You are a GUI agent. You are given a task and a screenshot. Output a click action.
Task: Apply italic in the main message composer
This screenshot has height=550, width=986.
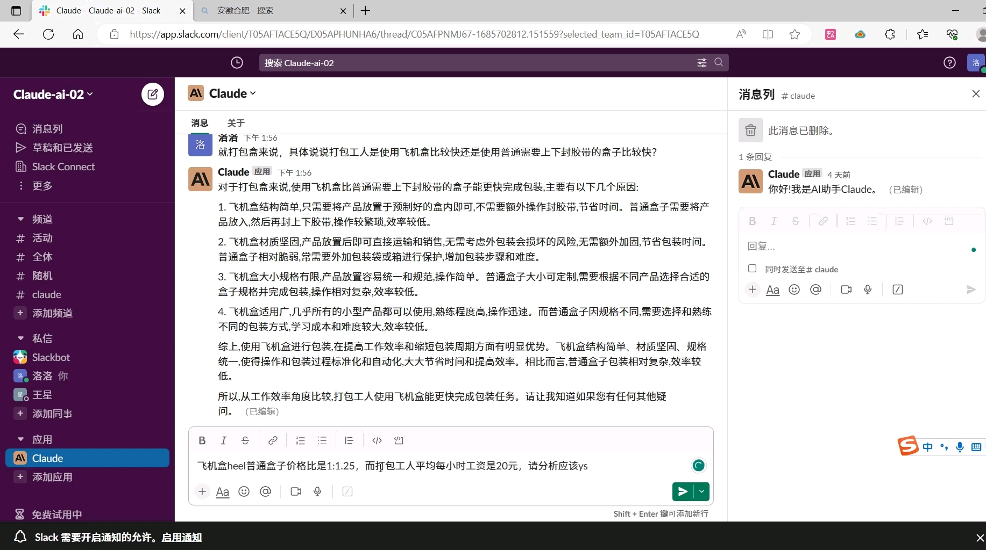point(224,440)
